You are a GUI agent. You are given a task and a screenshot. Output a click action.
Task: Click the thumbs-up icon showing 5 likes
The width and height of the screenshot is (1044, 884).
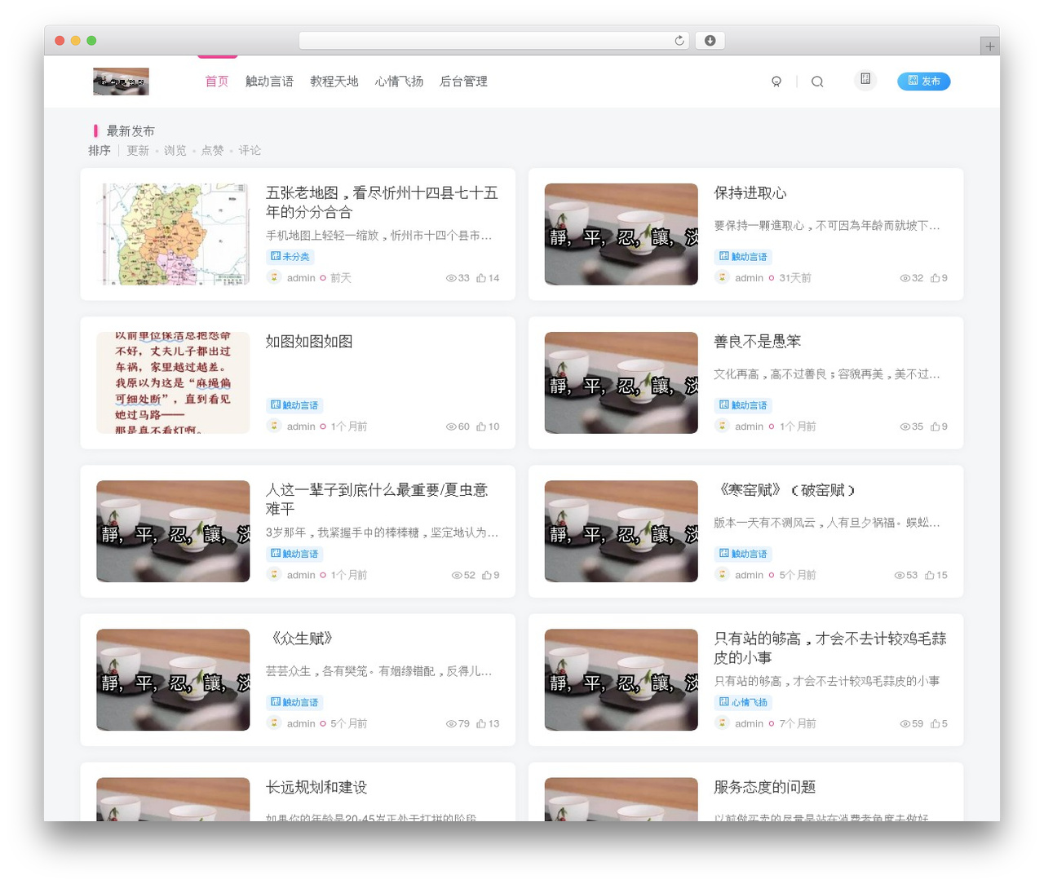(936, 723)
